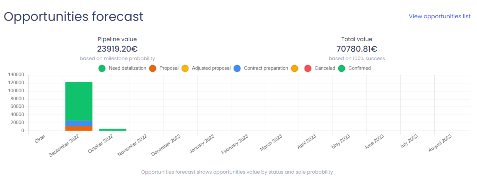Click the May 2023 axis label
477x184 pixels.
click(341, 142)
